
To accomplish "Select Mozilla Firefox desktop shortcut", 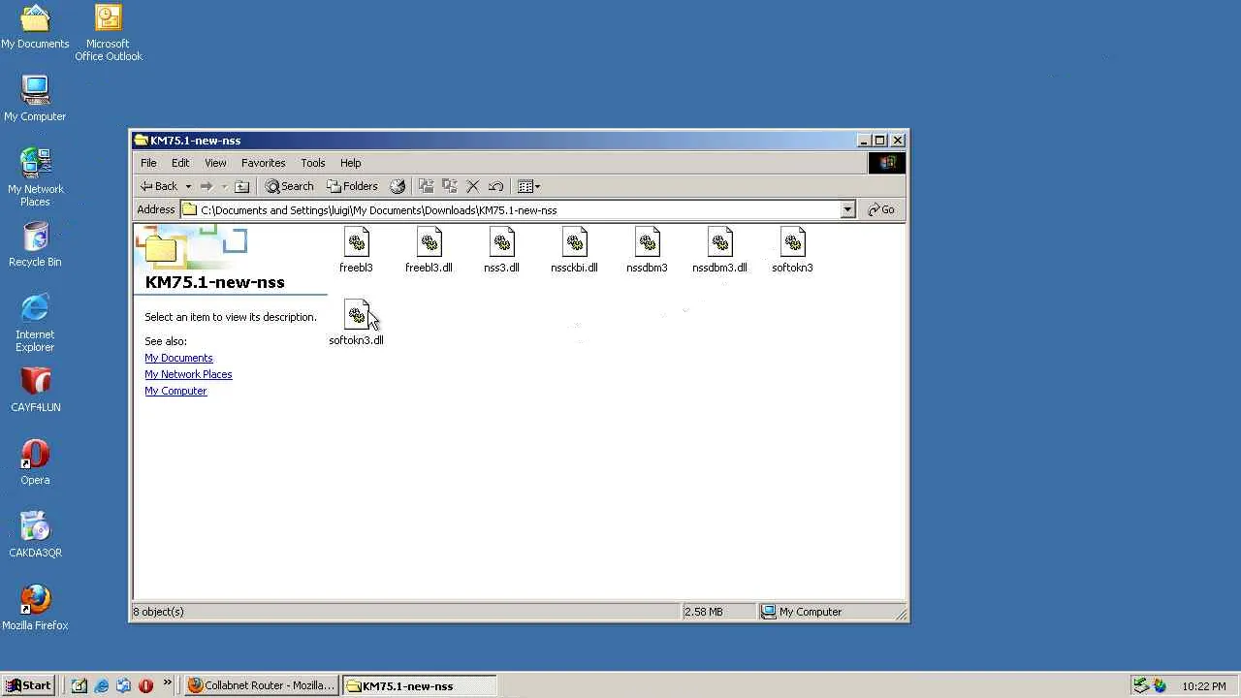I will (x=35, y=608).
